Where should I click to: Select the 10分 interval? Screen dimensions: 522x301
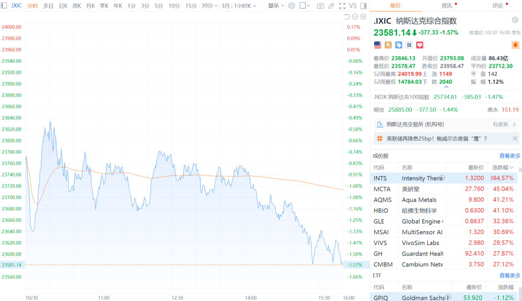pyautogui.click(x=174, y=6)
